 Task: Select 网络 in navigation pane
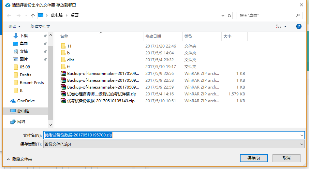click(21, 122)
